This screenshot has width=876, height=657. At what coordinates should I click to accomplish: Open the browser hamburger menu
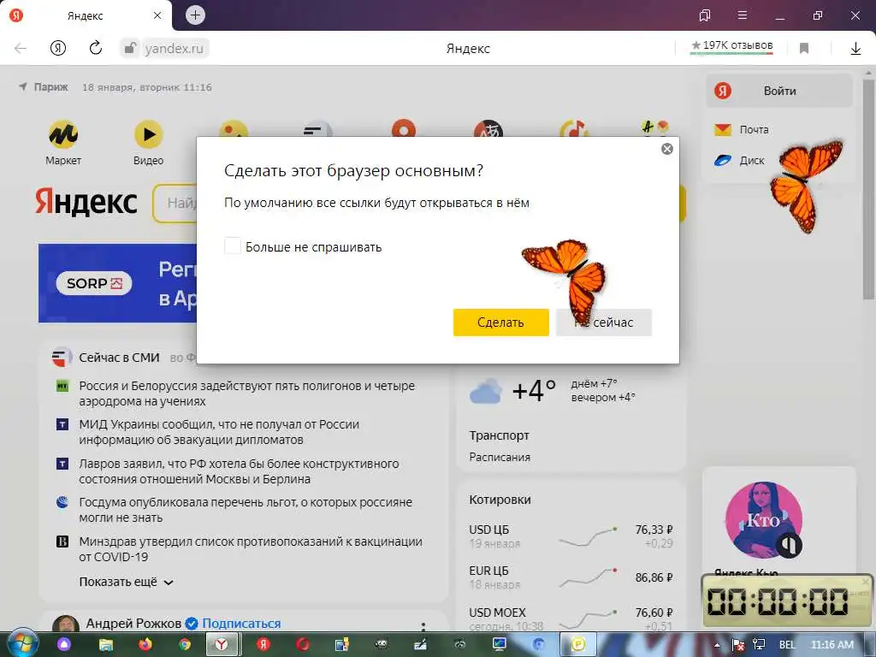(743, 15)
